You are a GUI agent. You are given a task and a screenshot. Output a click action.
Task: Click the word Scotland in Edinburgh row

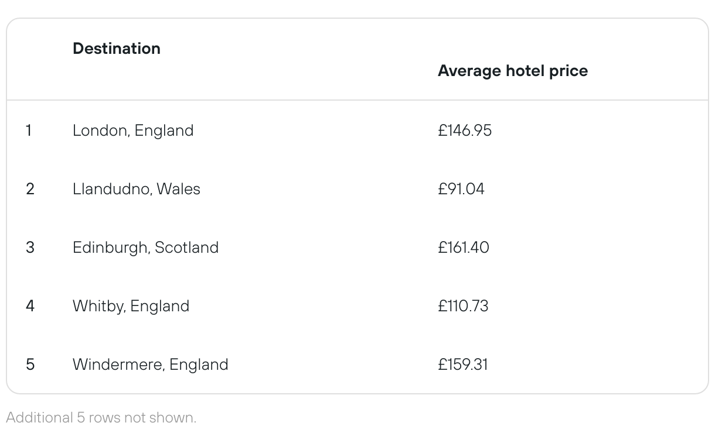(x=187, y=248)
